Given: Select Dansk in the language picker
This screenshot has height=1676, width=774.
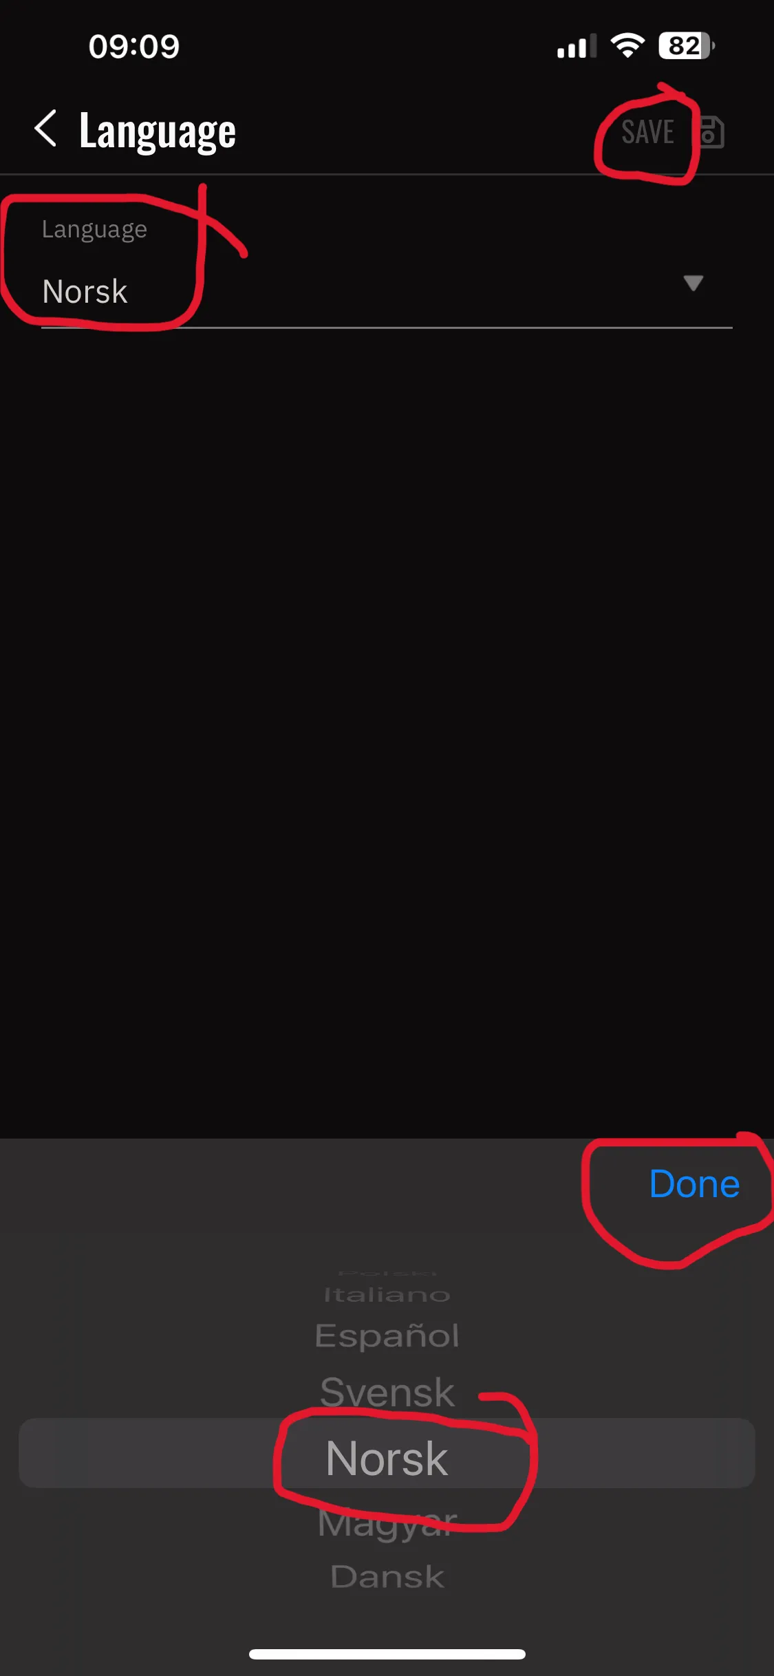Looking at the screenshot, I should 387,1576.
